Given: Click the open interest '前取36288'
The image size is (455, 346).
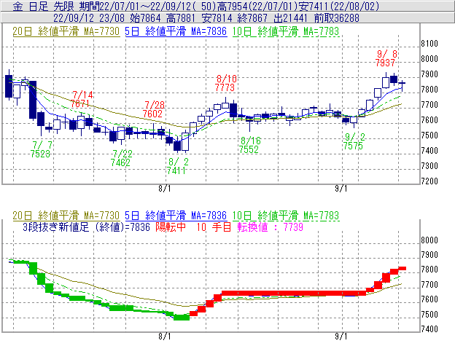Looking at the screenshot, I should [337, 18].
